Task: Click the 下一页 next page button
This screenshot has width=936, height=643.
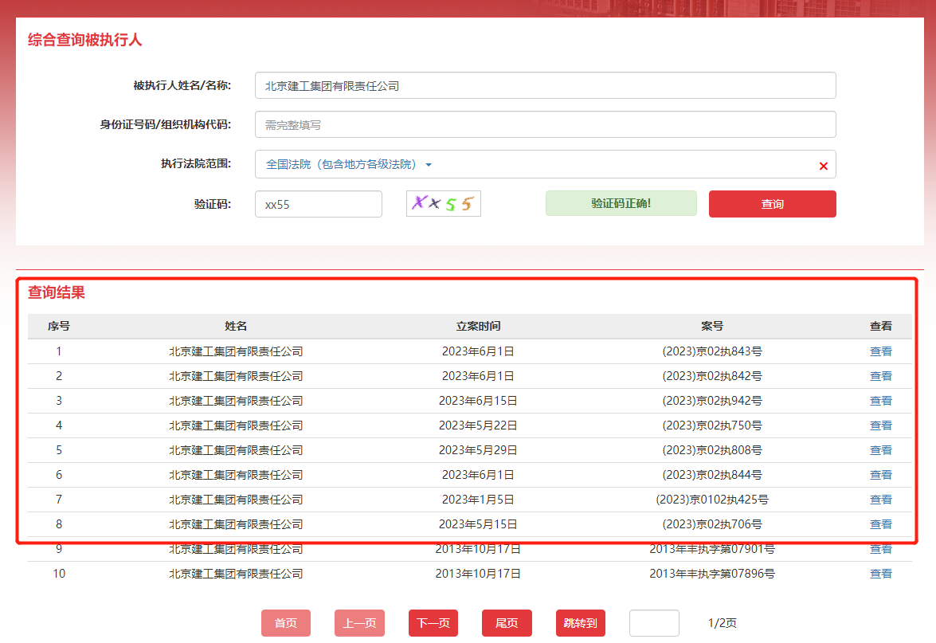Action: coord(433,623)
